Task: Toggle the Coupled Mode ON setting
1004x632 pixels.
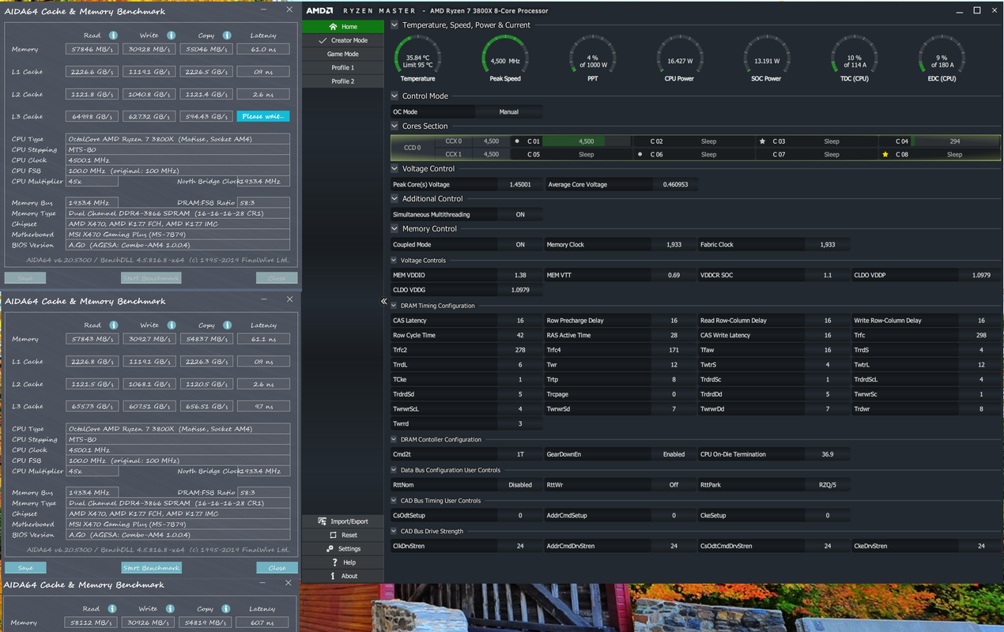Action: pyautogui.click(x=520, y=244)
